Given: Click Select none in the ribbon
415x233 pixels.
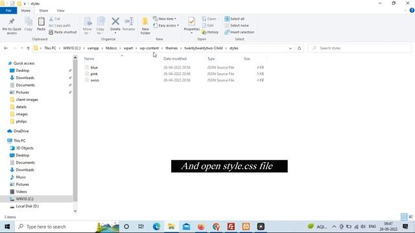Looking at the screenshot, I should pos(237,25).
